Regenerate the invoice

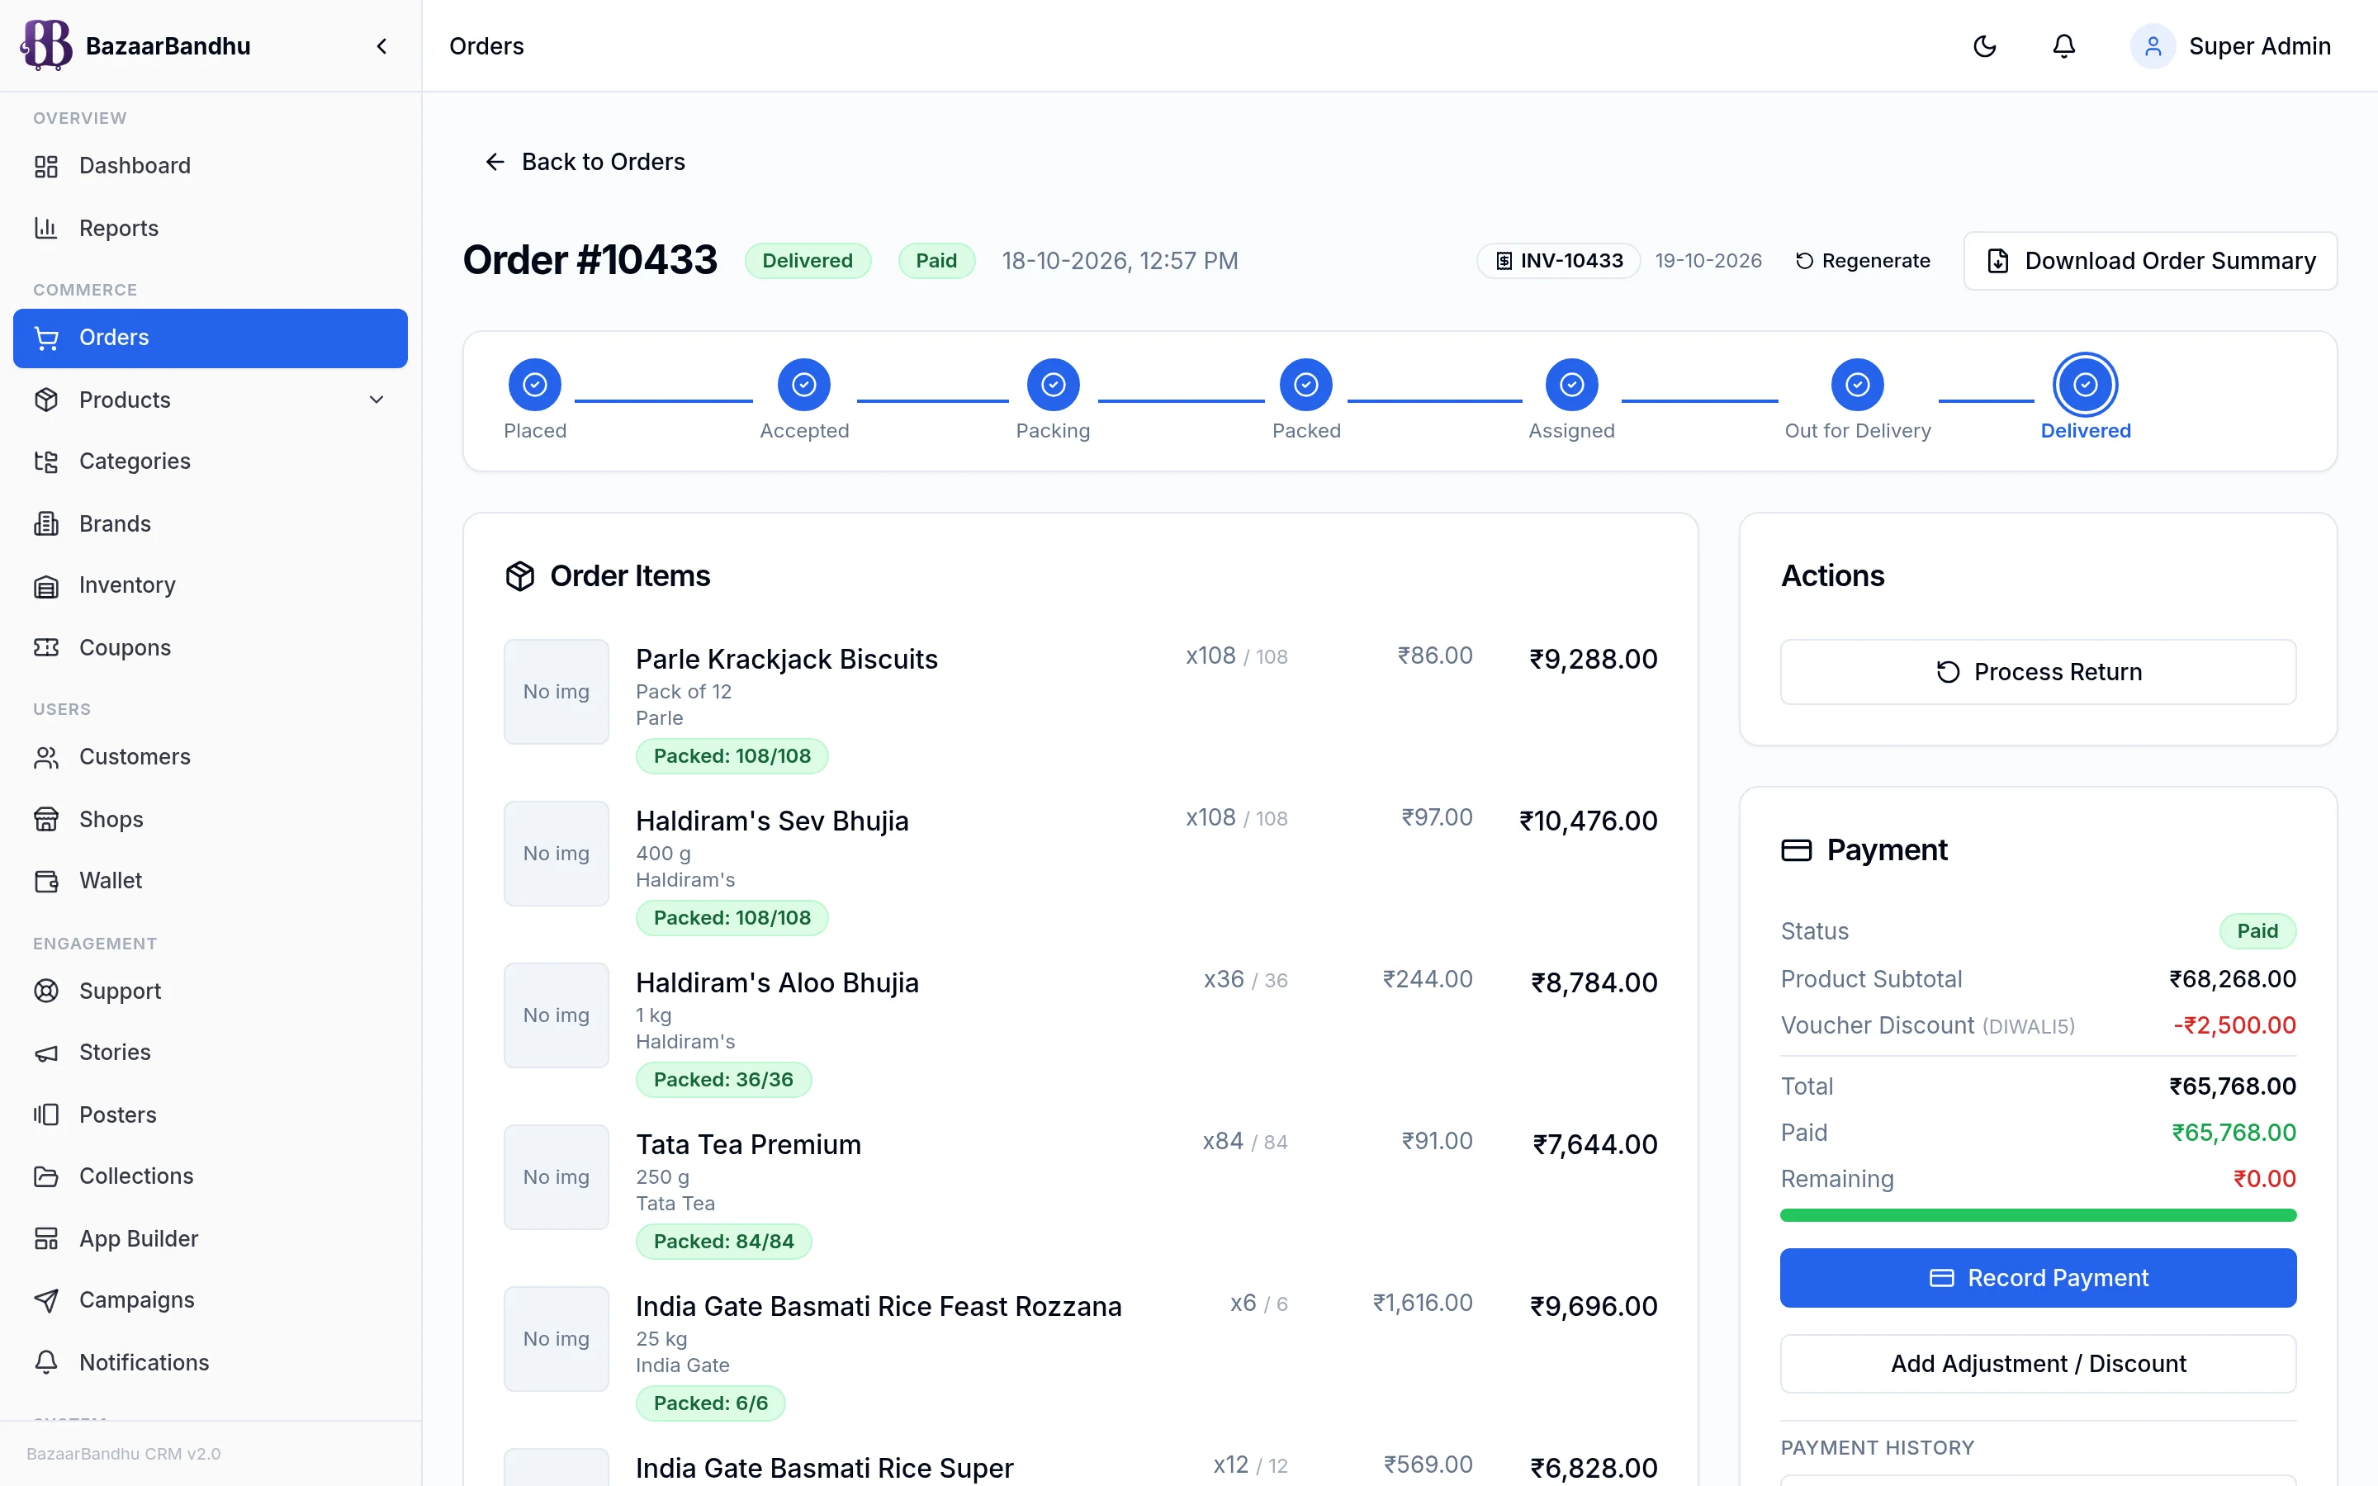pyautogui.click(x=1862, y=260)
